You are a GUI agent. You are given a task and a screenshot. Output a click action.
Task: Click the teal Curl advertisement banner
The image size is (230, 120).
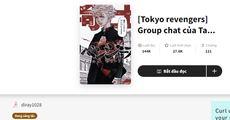[x=221, y=111]
